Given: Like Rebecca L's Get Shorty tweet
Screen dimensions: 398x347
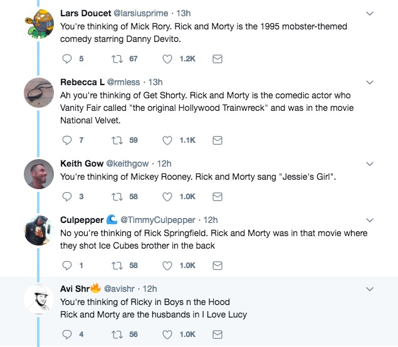Looking at the screenshot, I should 167,140.
